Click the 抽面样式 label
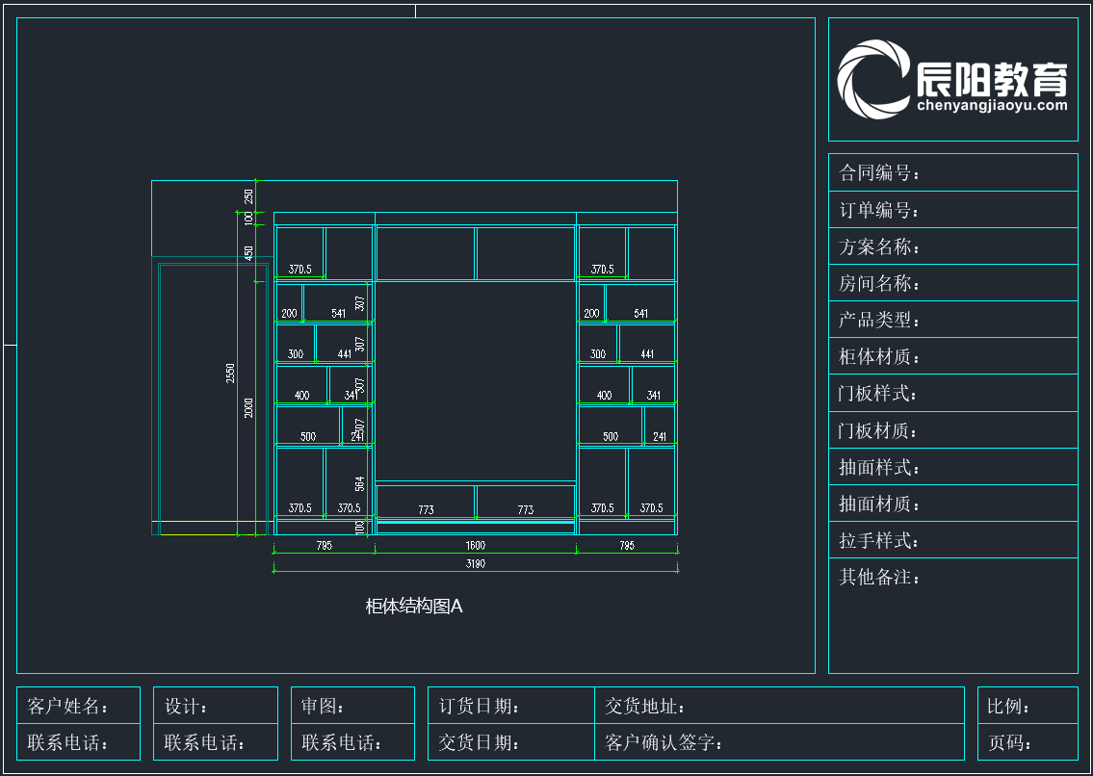The image size is (1093, 776). pos(878,467)
